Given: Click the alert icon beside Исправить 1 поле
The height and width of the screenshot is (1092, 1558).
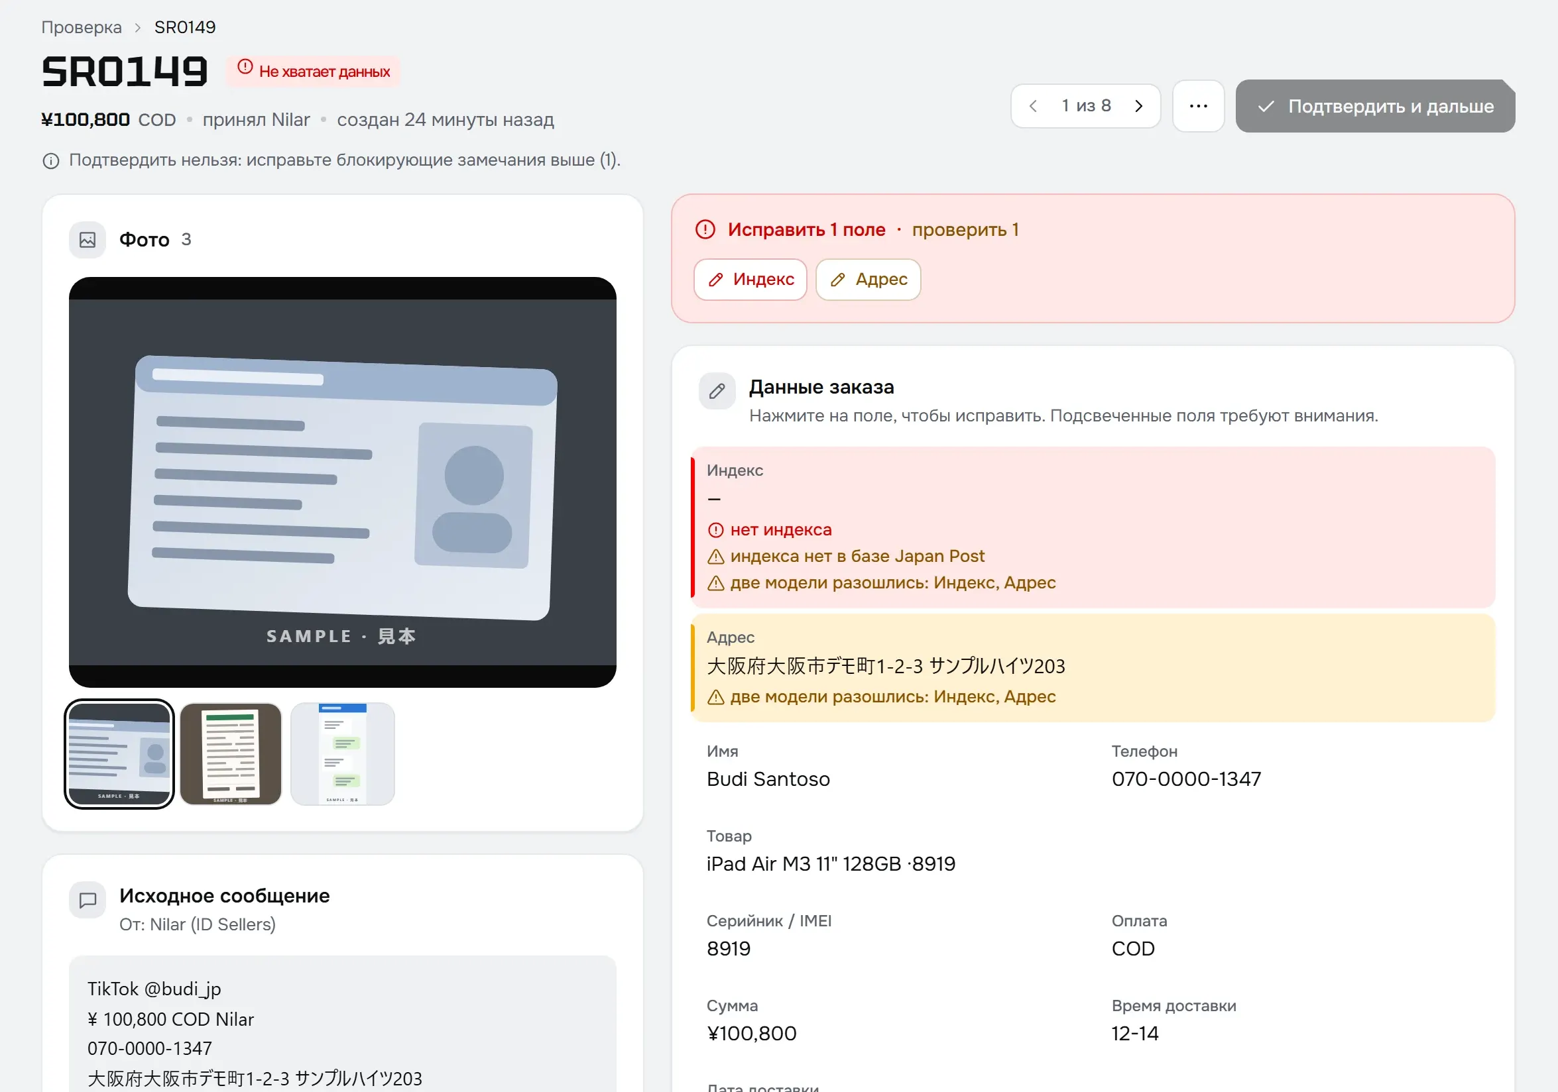Looking at the screenshot, I should [705, 229].
